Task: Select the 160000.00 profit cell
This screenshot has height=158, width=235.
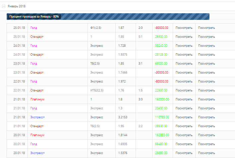Action: [x=161, y=99]
